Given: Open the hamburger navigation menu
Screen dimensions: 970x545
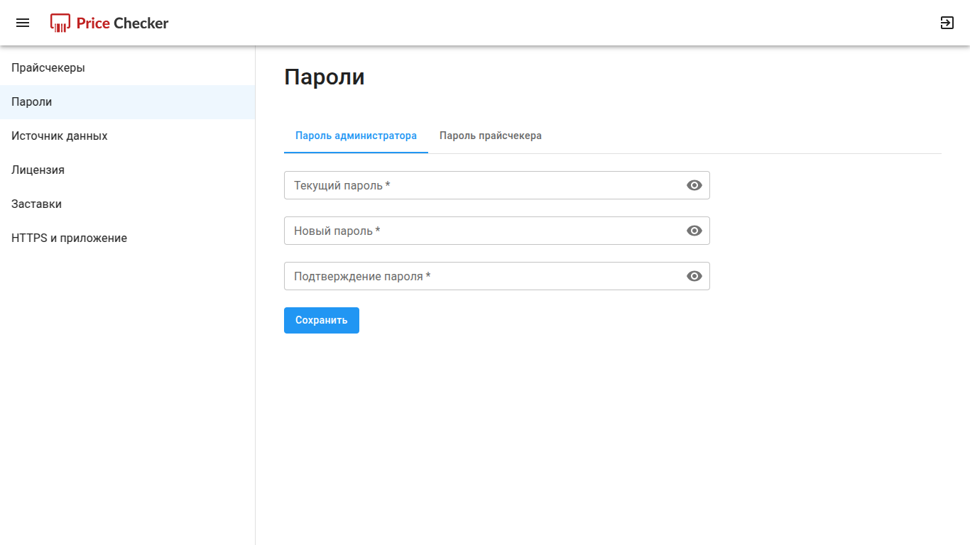Looking at the screenshot, I should click(x=23, y=23).
